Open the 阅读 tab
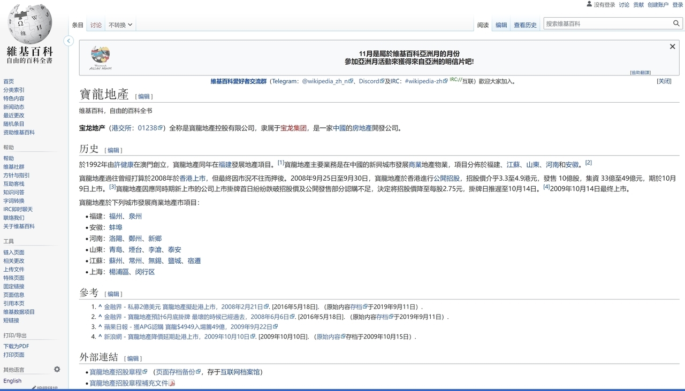 coord(483,25)
